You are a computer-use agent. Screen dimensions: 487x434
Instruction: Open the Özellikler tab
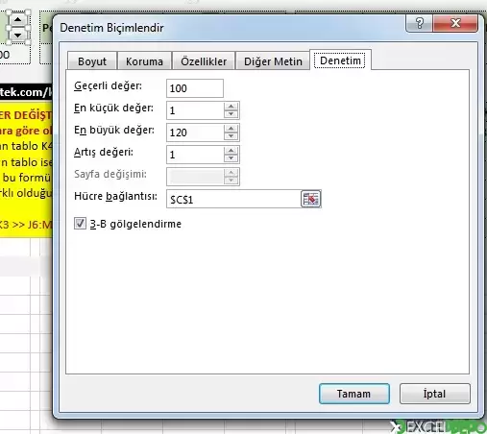tap(204, 61)
